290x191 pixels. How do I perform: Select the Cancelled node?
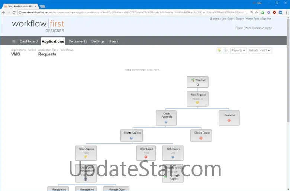[229, 118]
